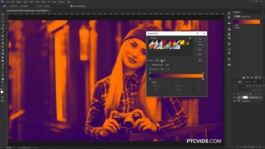Open the Edit Toolbar three-dots icon
Viewport: 265px width, 149px height.
(x=2, y=86)
